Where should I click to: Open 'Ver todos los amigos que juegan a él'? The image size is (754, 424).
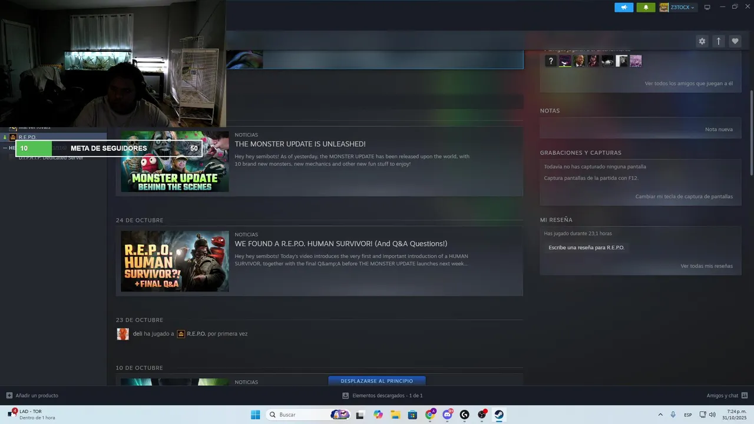click(x=689, y=84)
